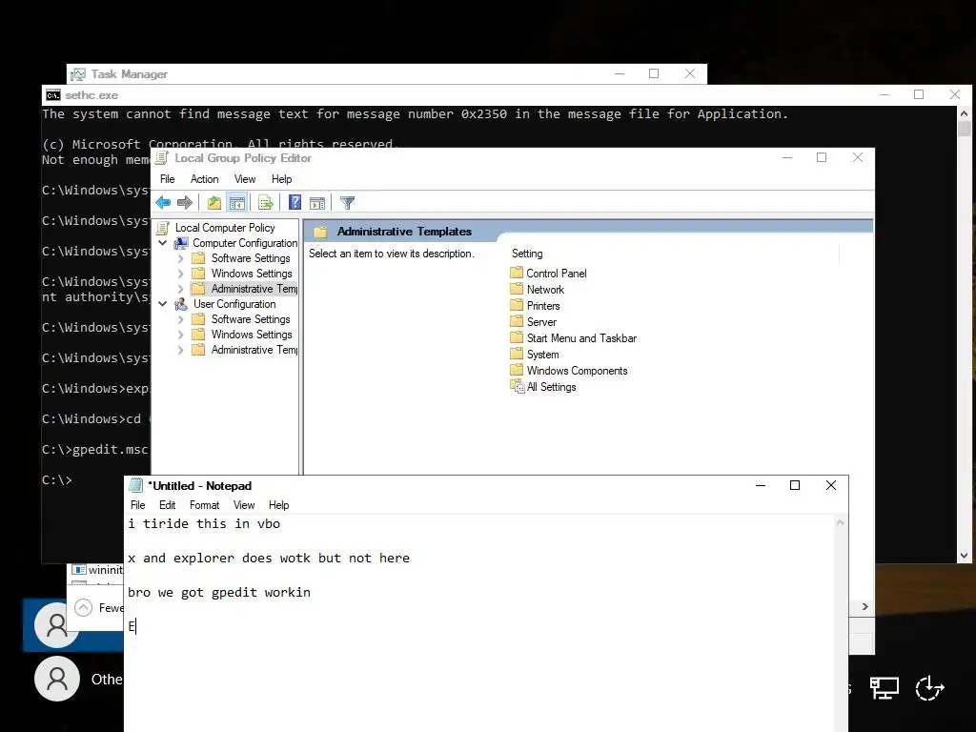Click the sethc.exe console scroll up arrow

coord(964,114)
